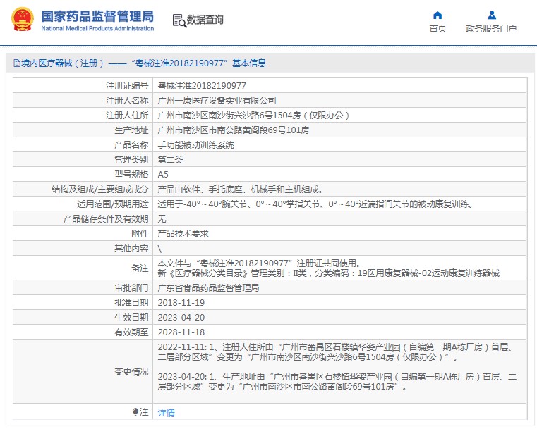This screenshot has width=537, height=429.
Task: Select effective date 2023-04-20 cell
Action: (x=339, y=317)
